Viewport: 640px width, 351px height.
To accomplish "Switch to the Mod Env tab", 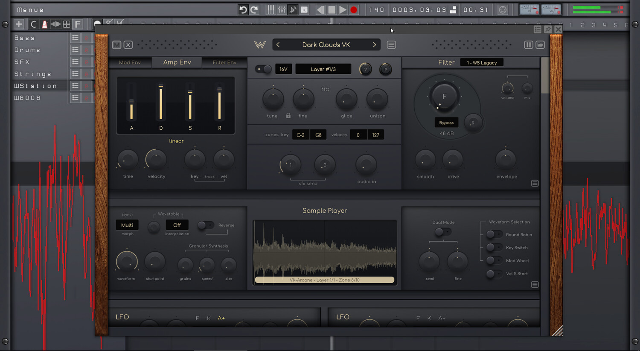I will tap(130, 62).
